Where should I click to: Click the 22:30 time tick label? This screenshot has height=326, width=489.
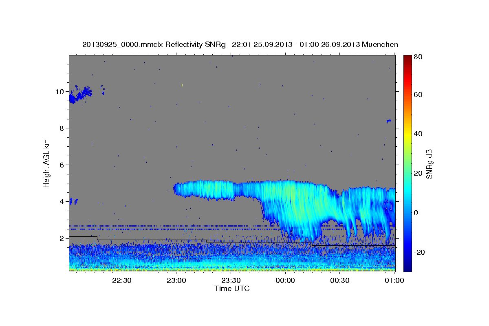pos(122,280)
